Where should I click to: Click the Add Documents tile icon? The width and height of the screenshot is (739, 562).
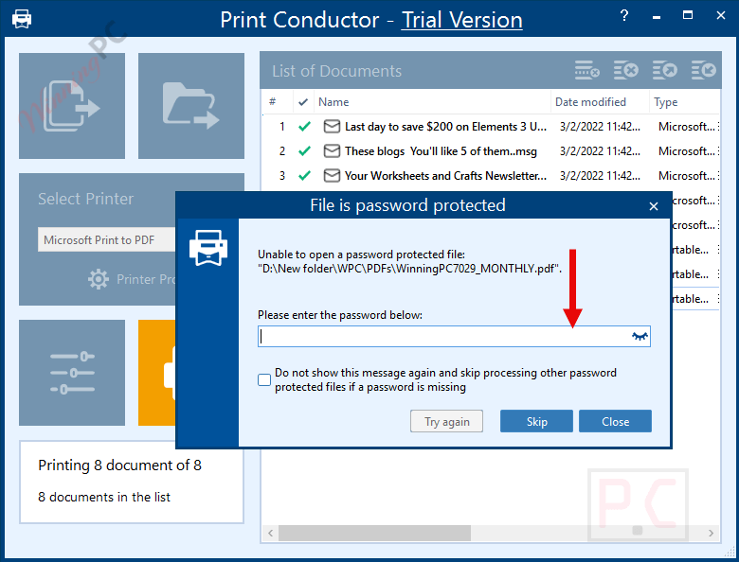[72, 106]
